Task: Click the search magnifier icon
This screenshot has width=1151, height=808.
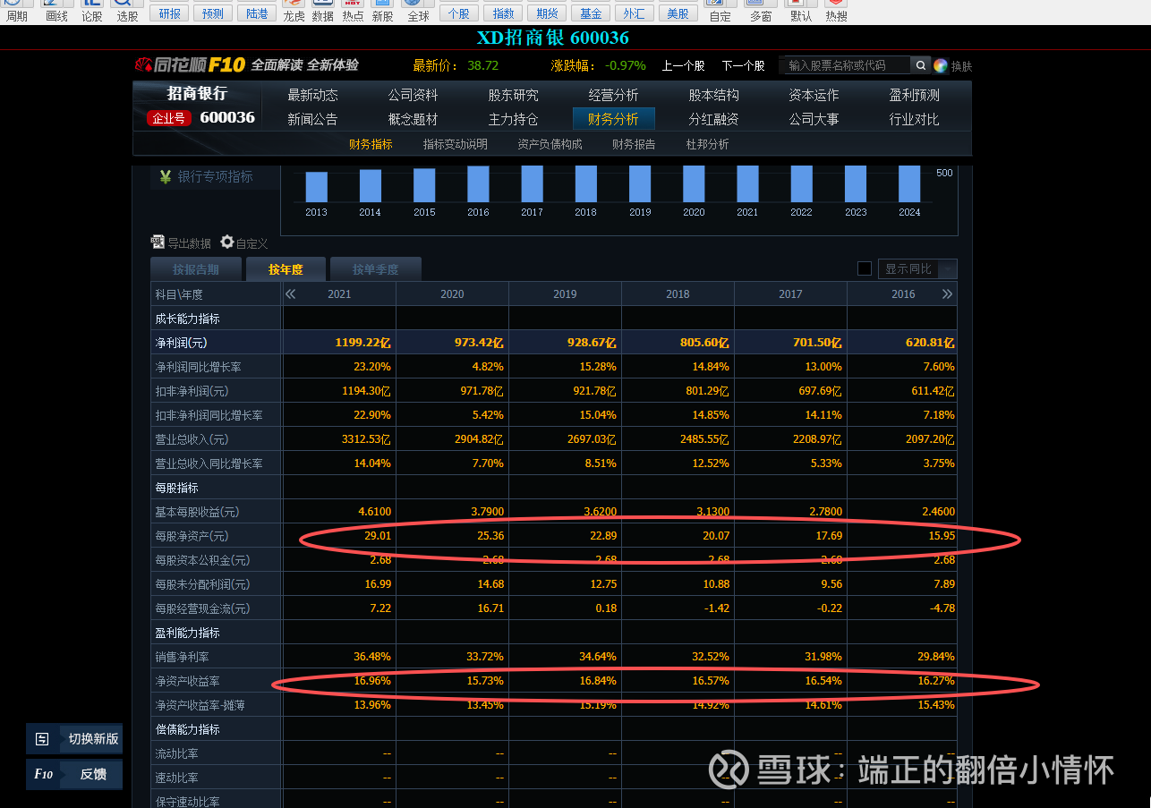Action: pyautogui.click(x=920, y=65)
